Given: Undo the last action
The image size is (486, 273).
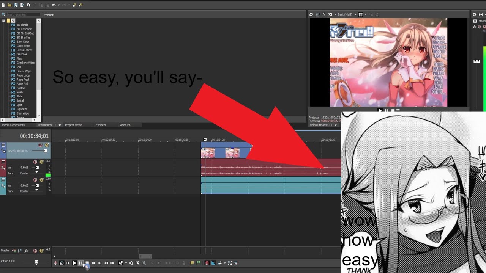Looking at the screenshot, I should click(54, 5).
